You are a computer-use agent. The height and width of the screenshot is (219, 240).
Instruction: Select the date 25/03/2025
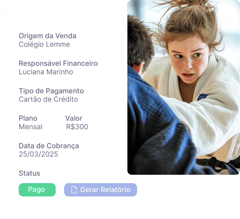point(38,154)
